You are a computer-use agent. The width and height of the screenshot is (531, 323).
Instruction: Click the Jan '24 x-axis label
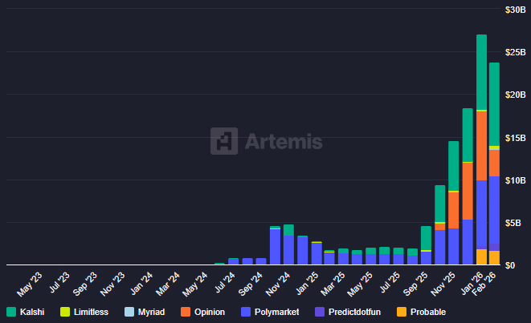click(141, 284)
